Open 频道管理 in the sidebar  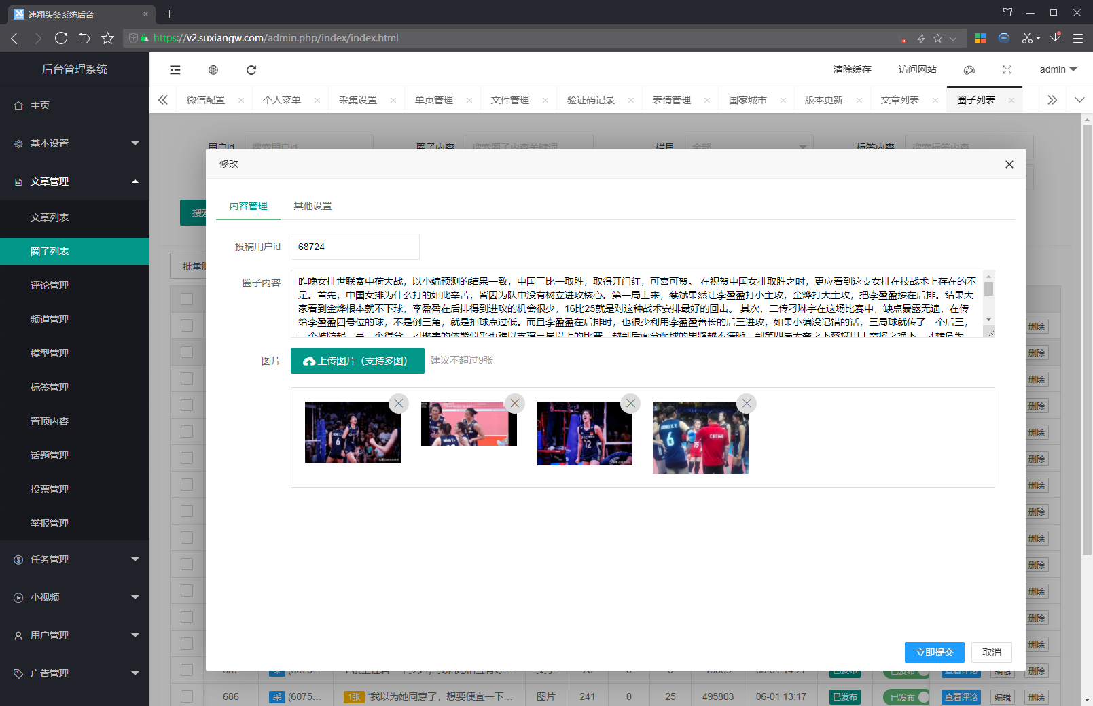tap(75, 319)
